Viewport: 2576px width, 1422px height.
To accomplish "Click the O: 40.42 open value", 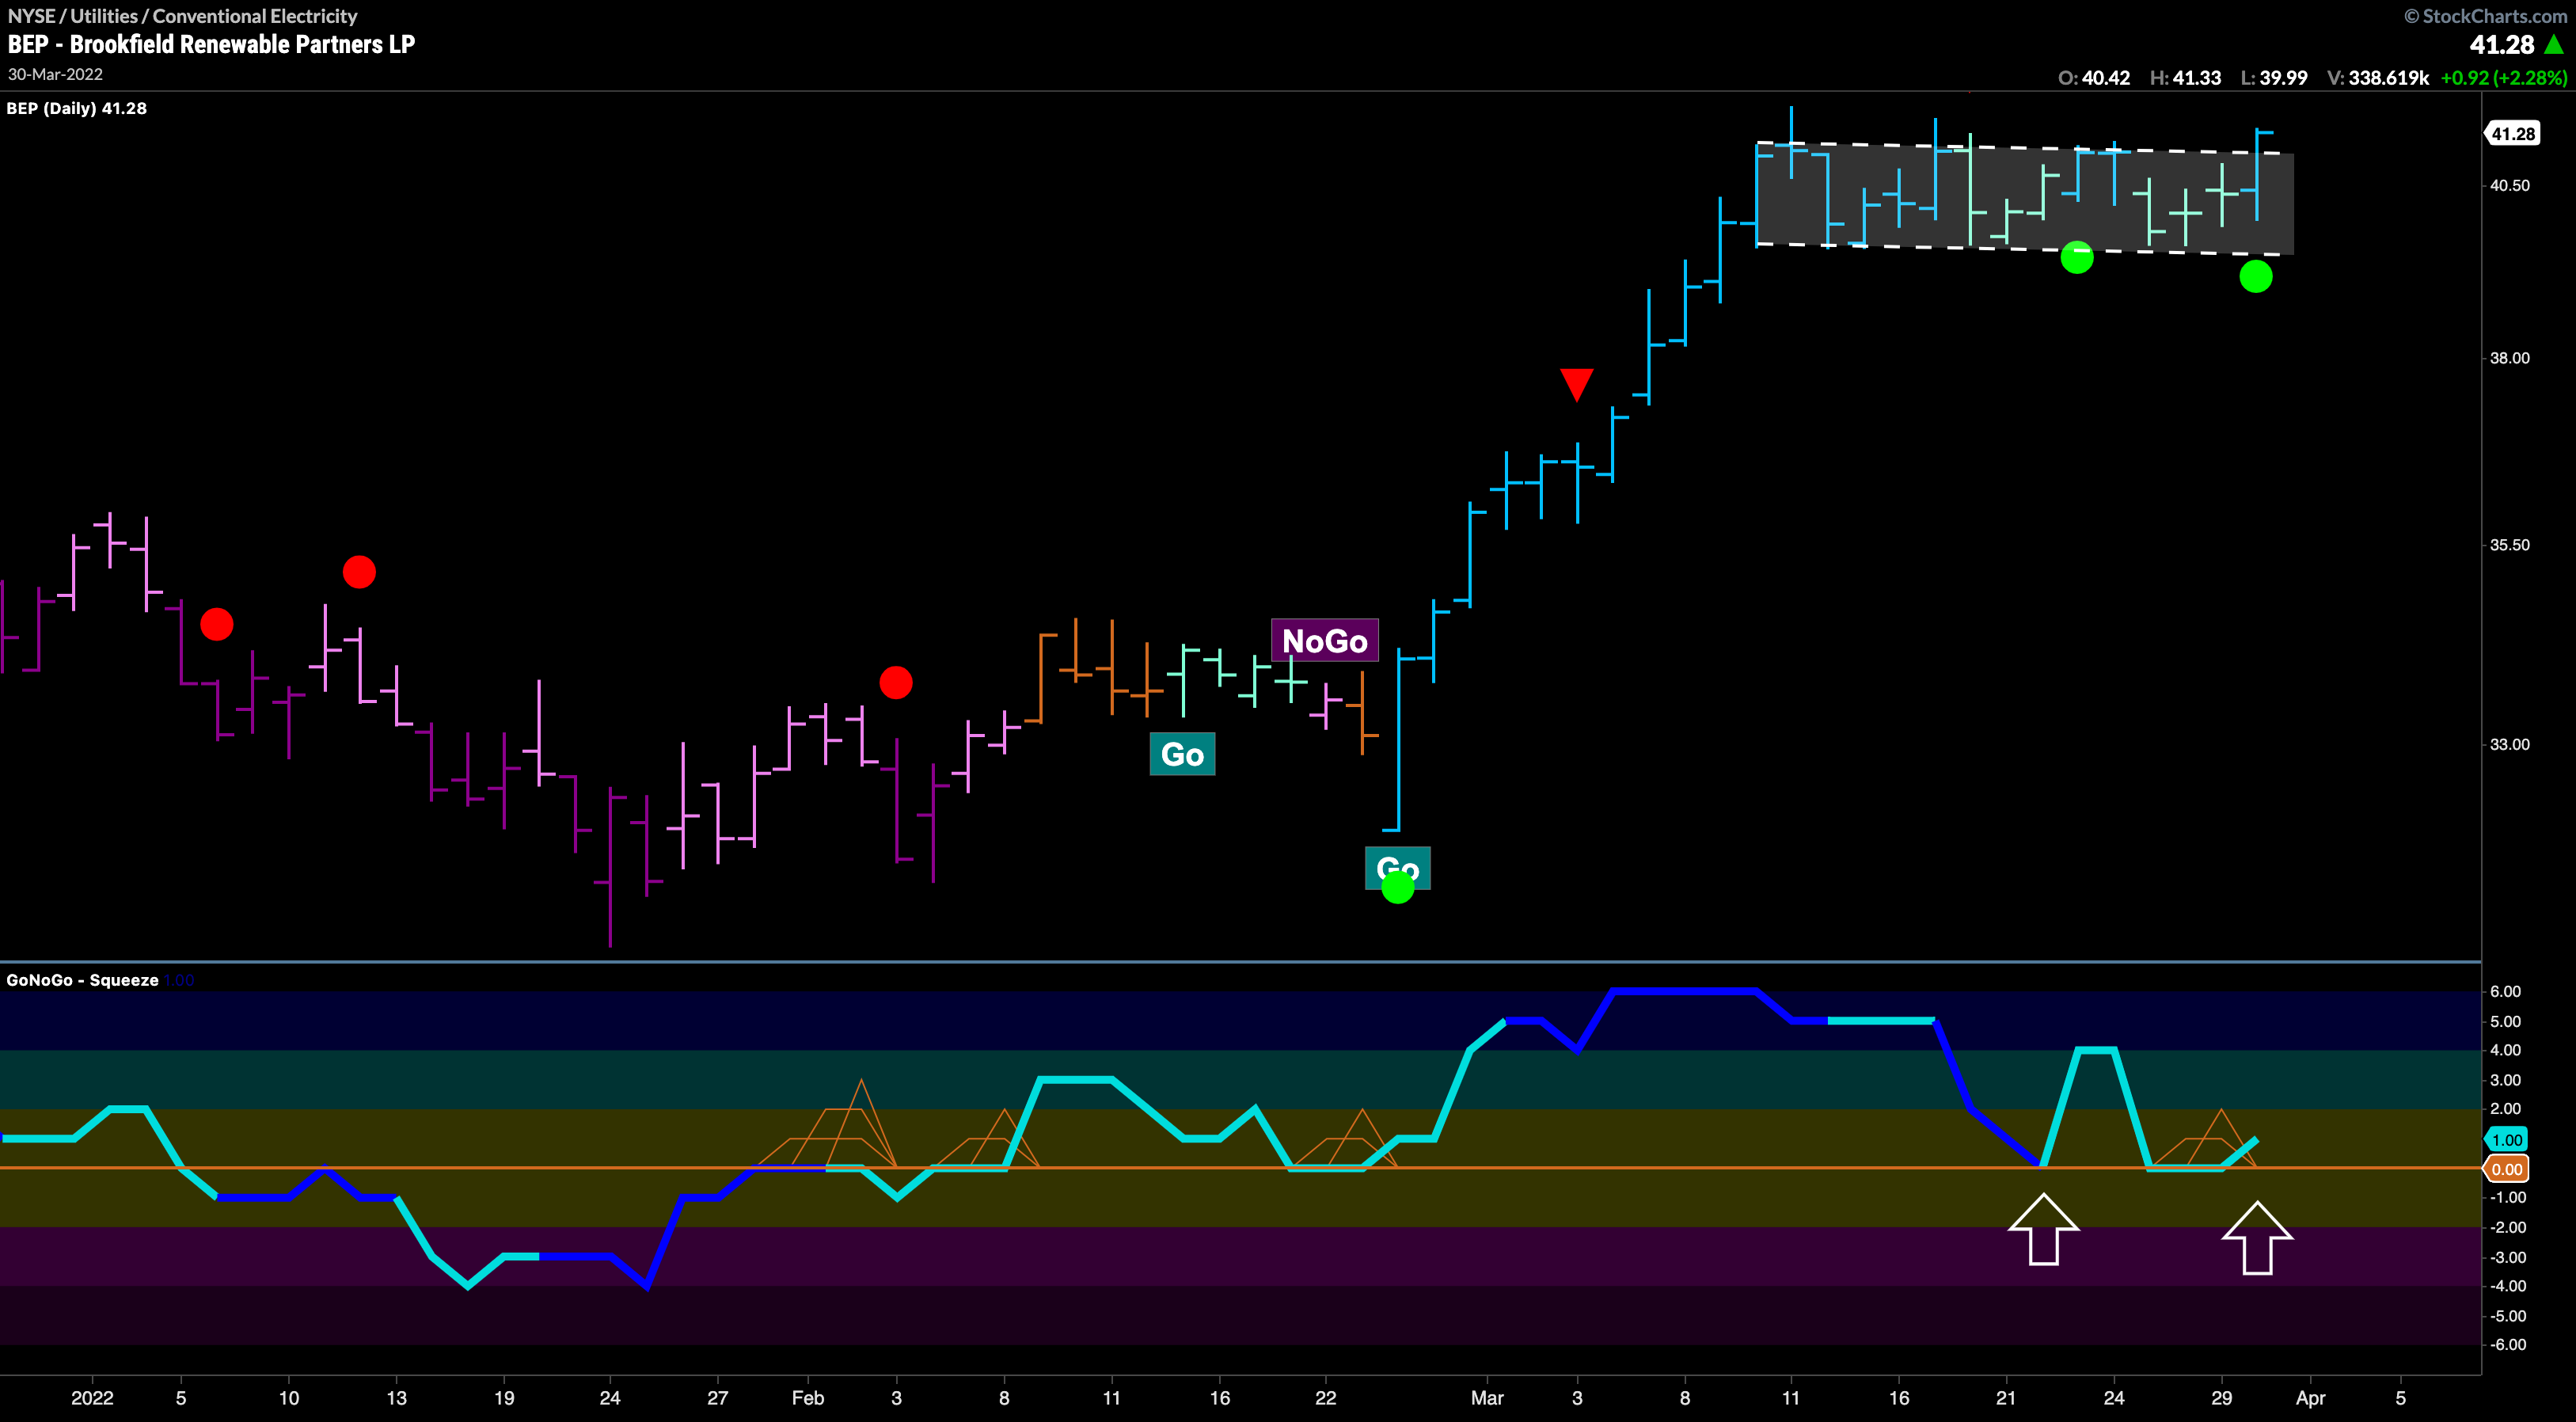I will tap(2094, 78).
